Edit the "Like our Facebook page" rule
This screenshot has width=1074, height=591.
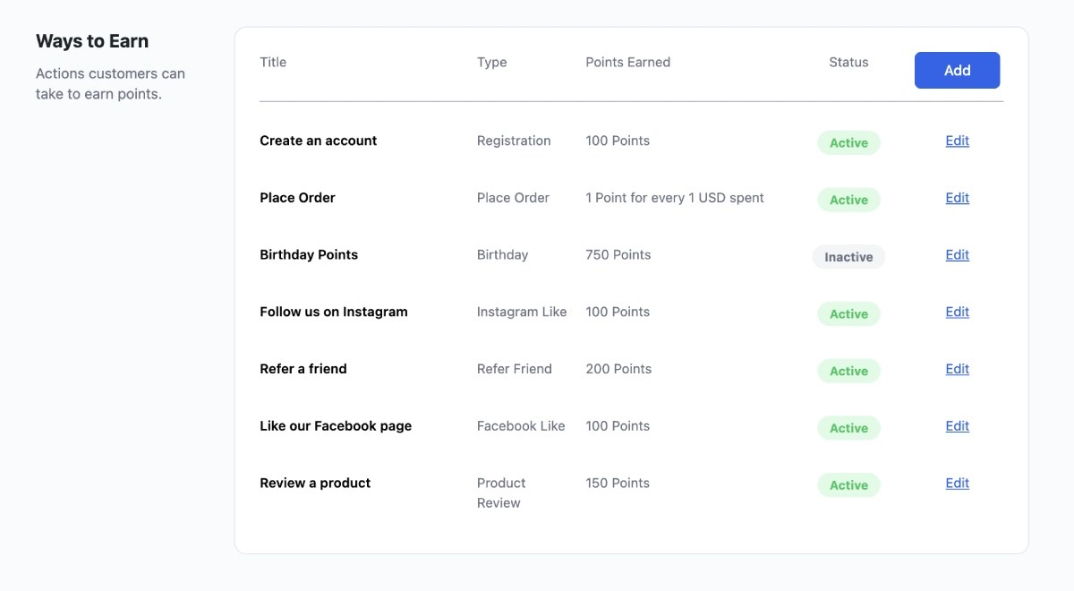[x=956, y=425]
